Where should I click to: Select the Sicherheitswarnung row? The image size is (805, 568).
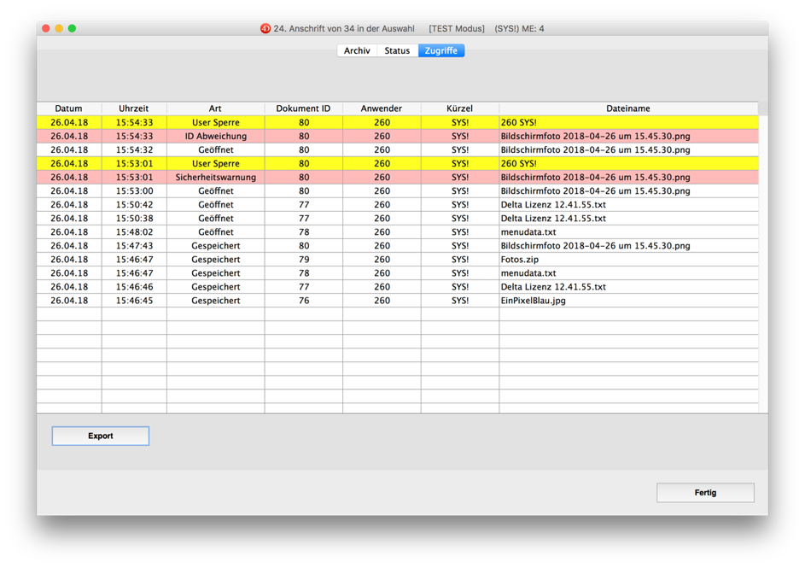(215, 178)
